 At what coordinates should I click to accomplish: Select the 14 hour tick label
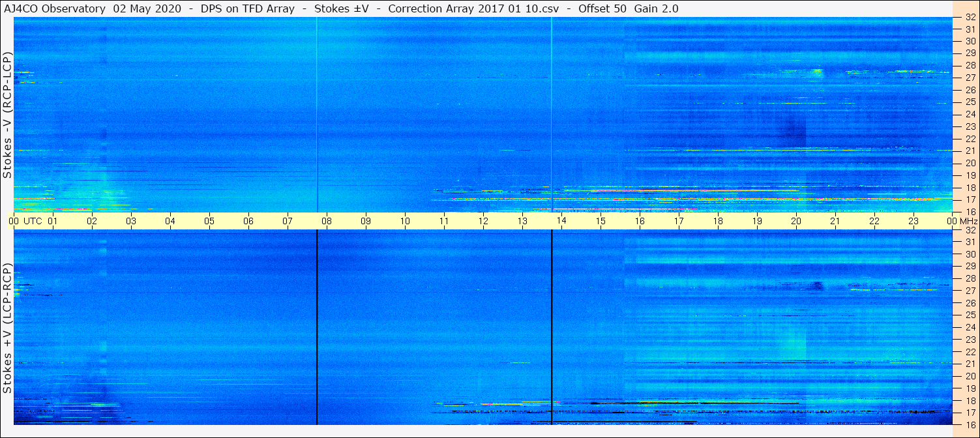click(x=561, y=222)
